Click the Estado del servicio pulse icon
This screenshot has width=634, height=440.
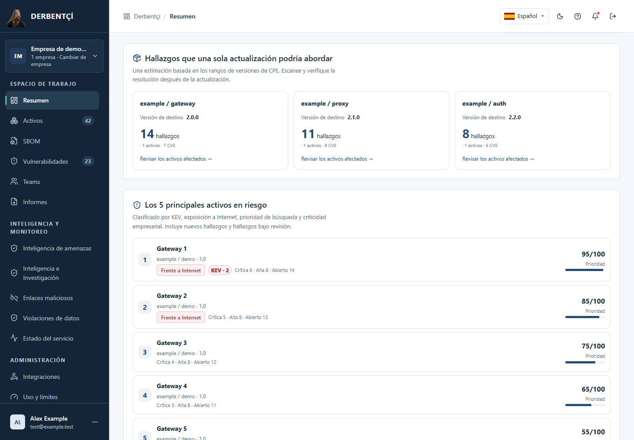[14, 338]
